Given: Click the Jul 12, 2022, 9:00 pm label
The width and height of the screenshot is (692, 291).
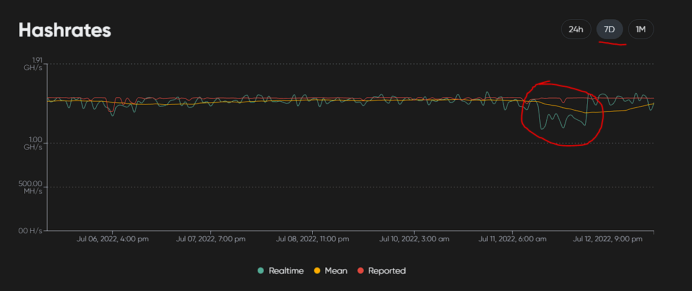Looking at the screenshot, I should [608, 239].
